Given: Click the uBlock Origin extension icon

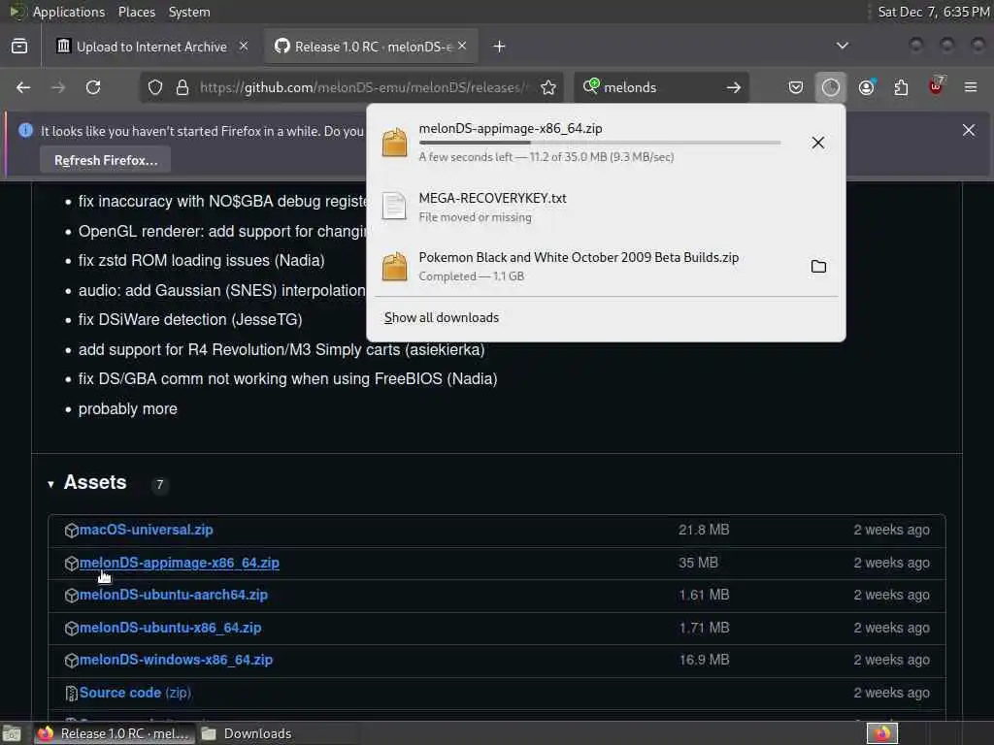Looking at the screenshot, I should point(937,86).
